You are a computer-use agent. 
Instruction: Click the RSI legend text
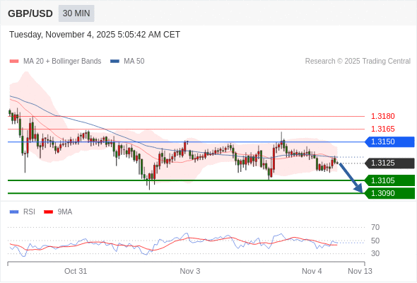29,212
